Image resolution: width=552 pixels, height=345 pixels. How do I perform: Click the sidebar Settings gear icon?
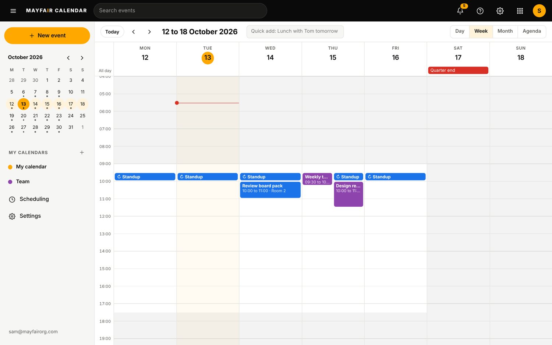tap(12, 216)
